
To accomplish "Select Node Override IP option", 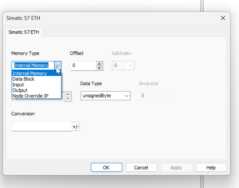I will click(x=36, y=96).
